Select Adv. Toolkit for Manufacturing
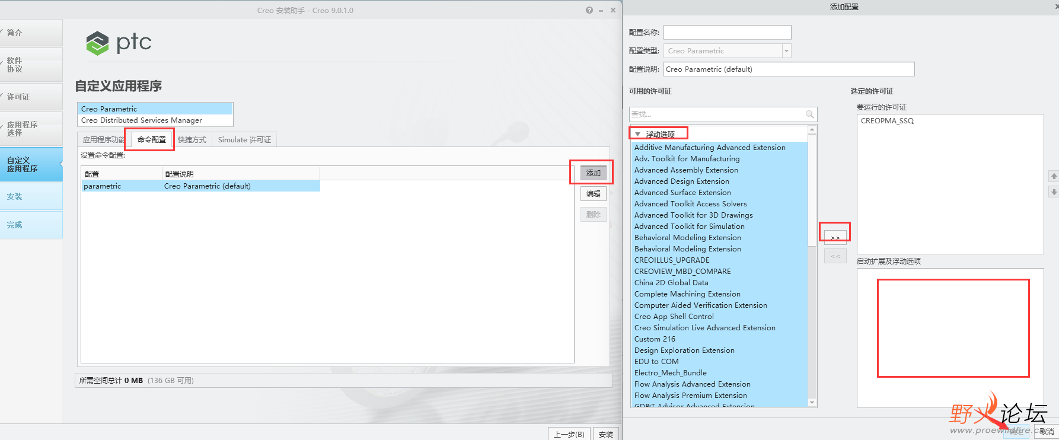Viewport: 1059px width, 440px height. [x=719, y=159]
